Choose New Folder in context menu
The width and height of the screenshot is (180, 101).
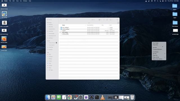pyautogui.click(x=159, y=43)
